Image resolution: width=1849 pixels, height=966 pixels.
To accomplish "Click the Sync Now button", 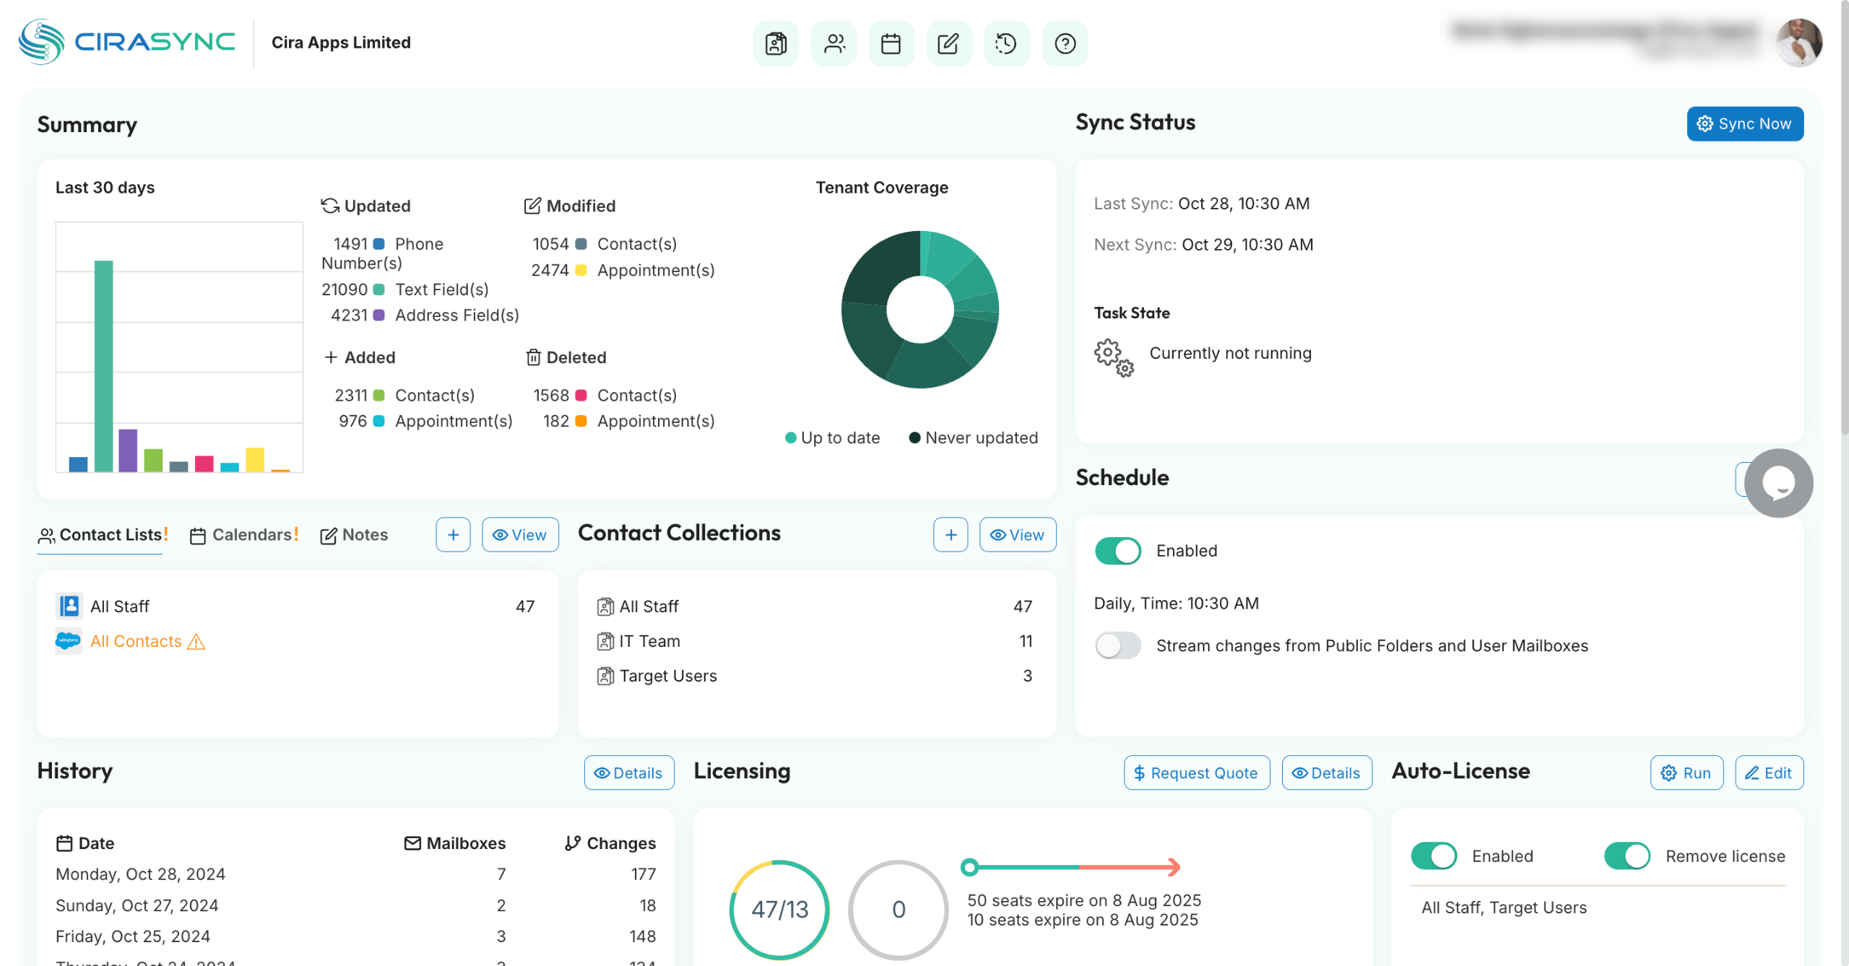I will click(1744, 123).
